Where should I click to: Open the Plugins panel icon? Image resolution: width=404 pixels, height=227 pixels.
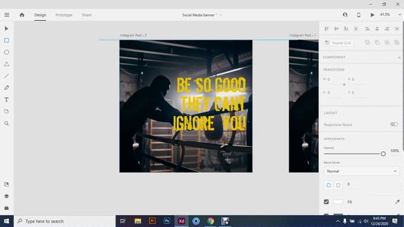point(6,207)
